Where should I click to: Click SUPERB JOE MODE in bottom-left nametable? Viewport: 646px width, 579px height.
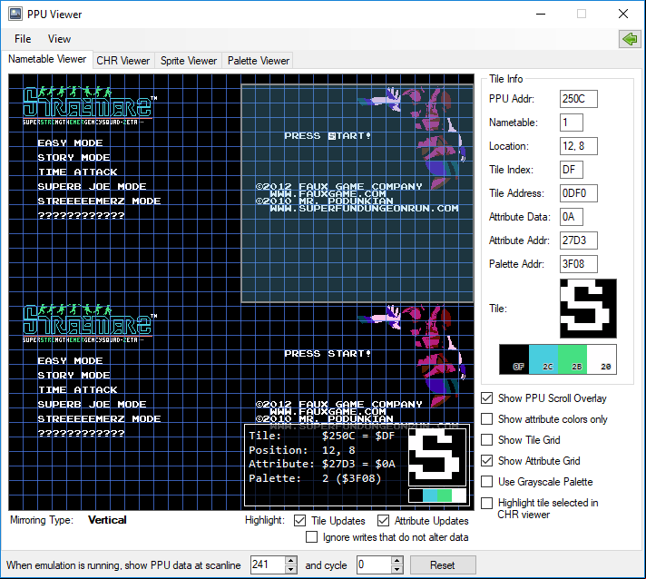[x=92, y=404]
